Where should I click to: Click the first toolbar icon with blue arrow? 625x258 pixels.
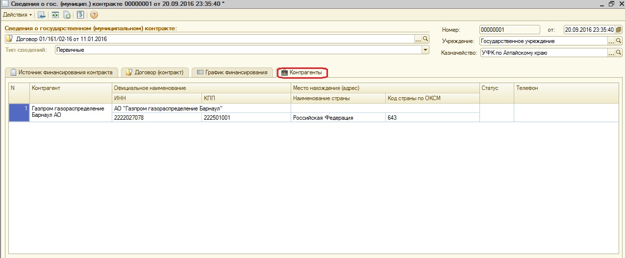[x=42, y=15]
